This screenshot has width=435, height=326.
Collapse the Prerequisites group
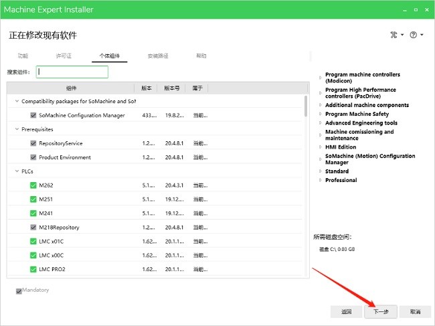click(16, 129)
